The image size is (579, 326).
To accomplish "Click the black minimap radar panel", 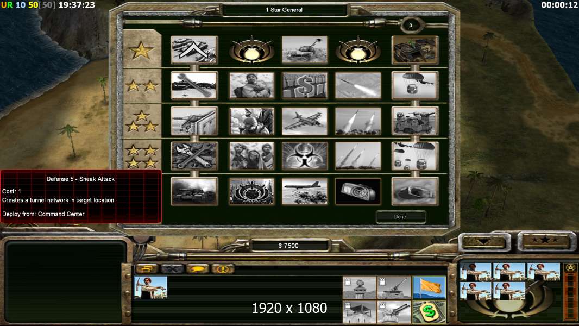I will click(x=66, y=281).
